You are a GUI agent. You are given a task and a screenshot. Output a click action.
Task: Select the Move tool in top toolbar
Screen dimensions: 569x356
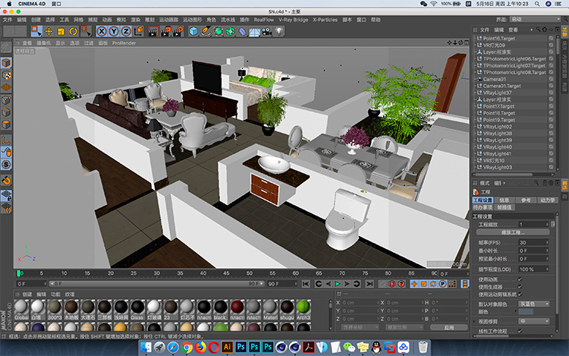tap(49, 32)
